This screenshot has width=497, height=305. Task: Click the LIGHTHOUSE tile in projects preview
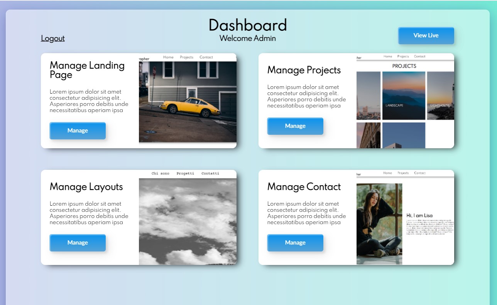441,96
